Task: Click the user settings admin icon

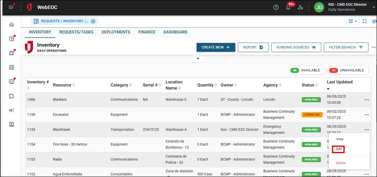Action: tap(300, 7)
